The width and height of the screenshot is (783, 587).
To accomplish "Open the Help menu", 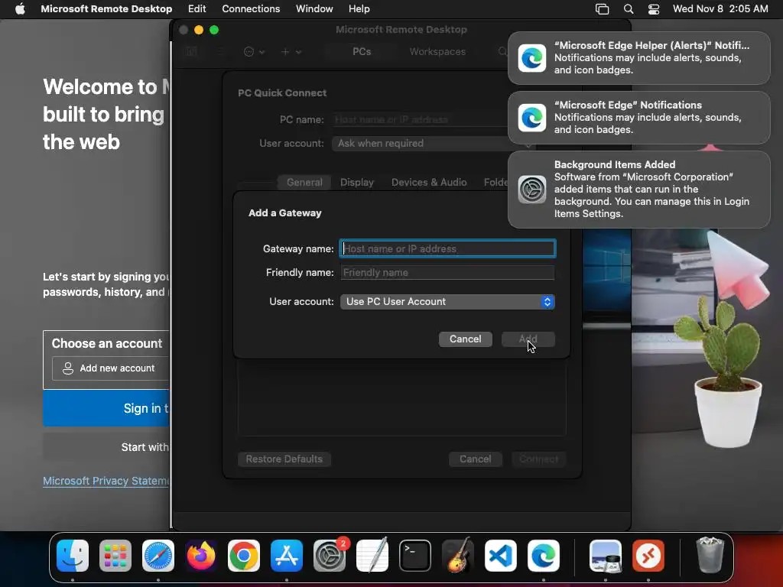I will [x=359, y=9].
